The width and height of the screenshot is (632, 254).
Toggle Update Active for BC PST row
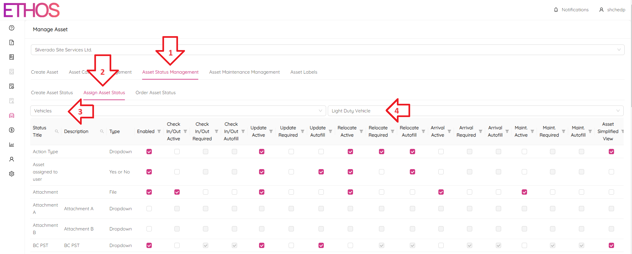coord(262,245)
